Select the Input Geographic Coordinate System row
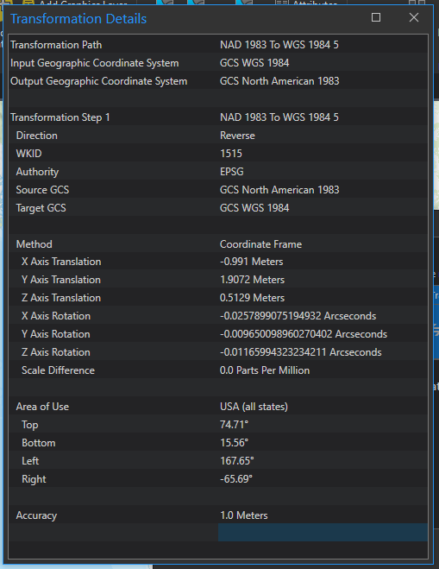Screen dimensions: 439x569 click(x=218, y=63)
